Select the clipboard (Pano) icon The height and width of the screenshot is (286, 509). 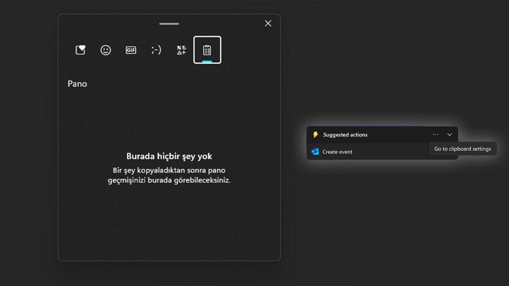pyautogui.click(x=207, y=50)
